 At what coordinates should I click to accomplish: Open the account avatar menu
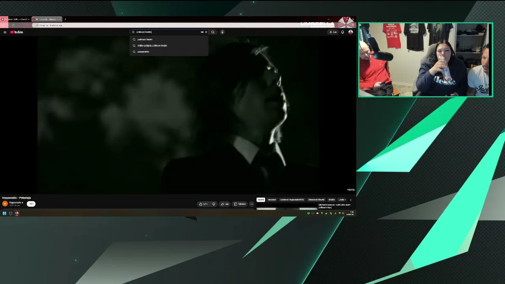click(350, 32)
